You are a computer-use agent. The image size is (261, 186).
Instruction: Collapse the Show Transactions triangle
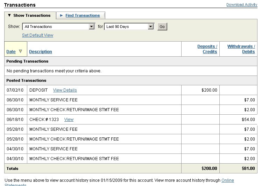tap(9, 15)
